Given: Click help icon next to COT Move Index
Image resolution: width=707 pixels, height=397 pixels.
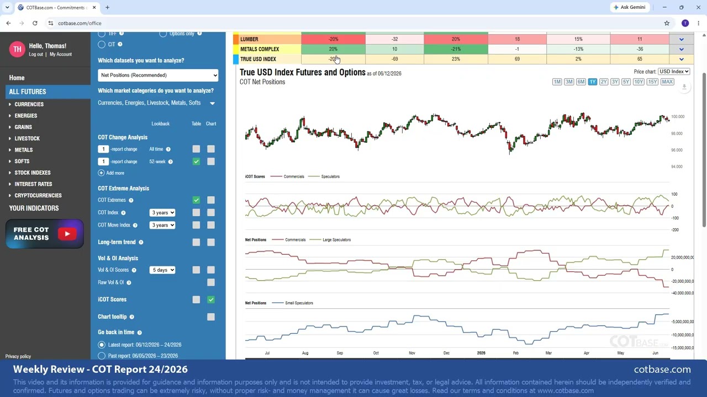Looking at the screenshot, I should (x=135, y=225).
